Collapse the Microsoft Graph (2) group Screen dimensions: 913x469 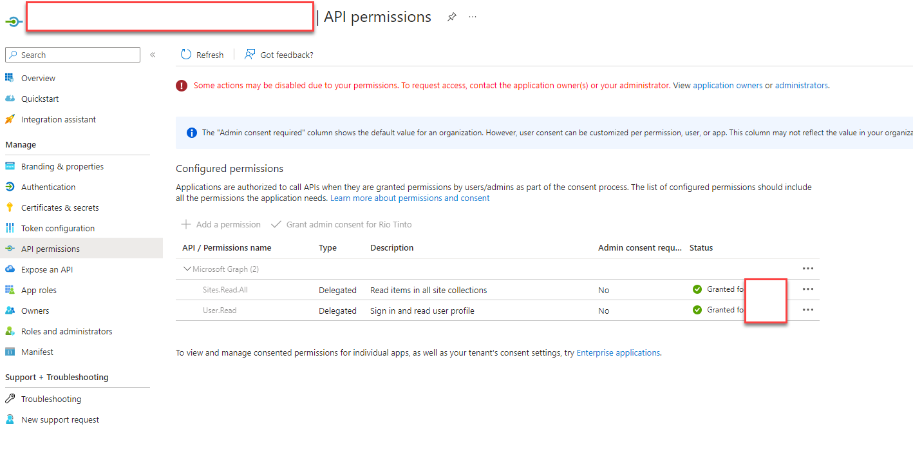click(187, 269)
